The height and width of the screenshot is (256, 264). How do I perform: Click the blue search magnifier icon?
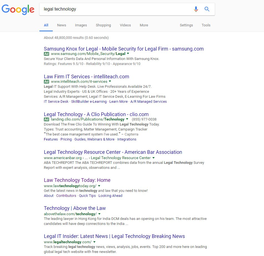207,9
